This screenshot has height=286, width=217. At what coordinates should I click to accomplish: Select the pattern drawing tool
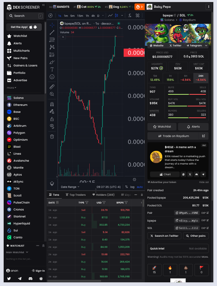[x=52, y=47]
